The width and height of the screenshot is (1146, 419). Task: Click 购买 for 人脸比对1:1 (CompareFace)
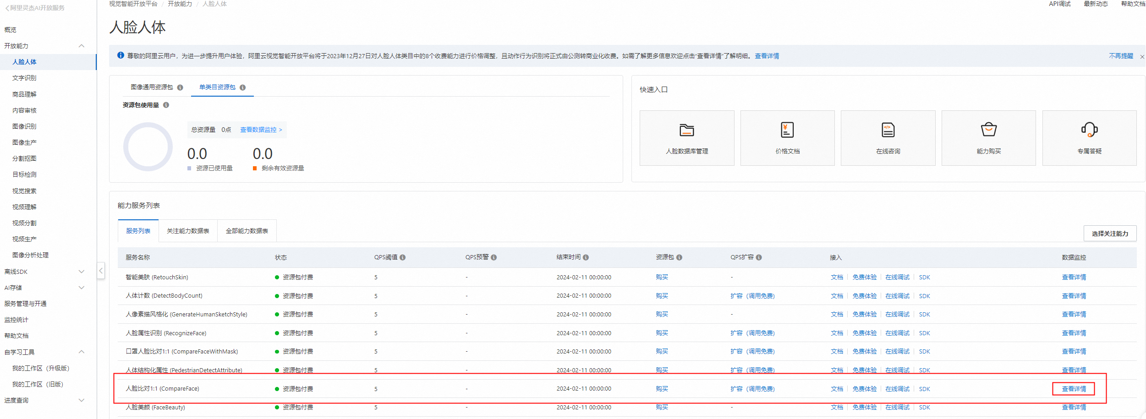662,389
